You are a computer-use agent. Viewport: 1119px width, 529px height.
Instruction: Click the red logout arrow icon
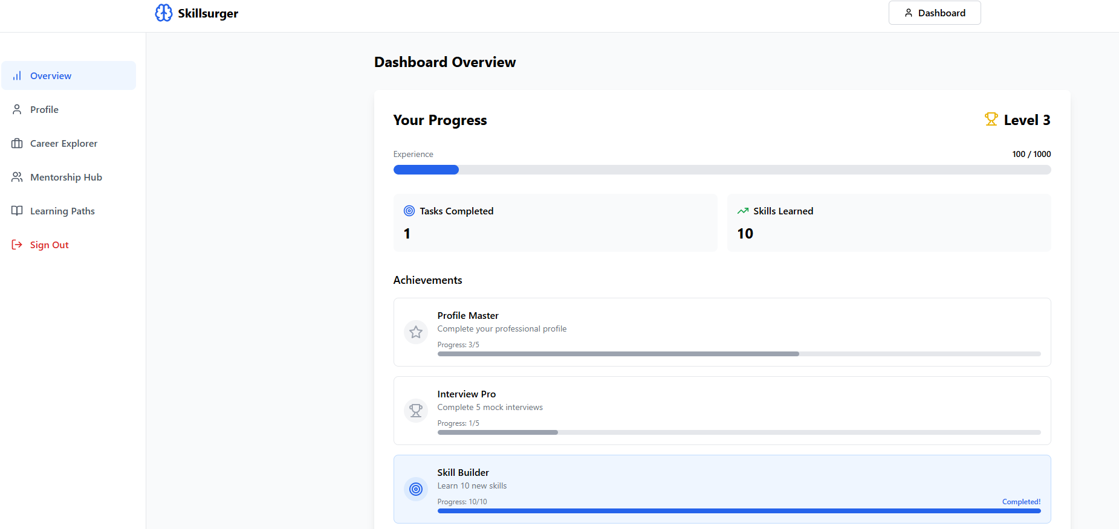tap(17, 245)
